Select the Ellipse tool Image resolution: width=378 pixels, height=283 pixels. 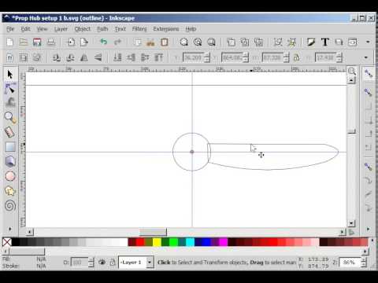pyautogui.click(x=10, y=176)
